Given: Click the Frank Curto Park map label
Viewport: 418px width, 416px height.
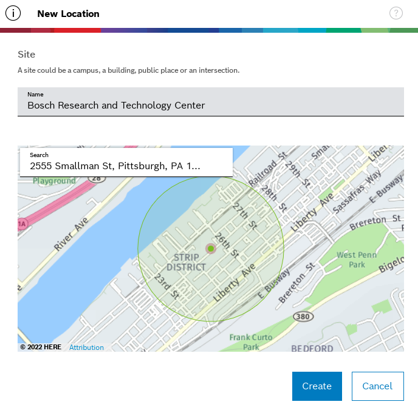Looking at the screenshot, I should pos(251,342).
